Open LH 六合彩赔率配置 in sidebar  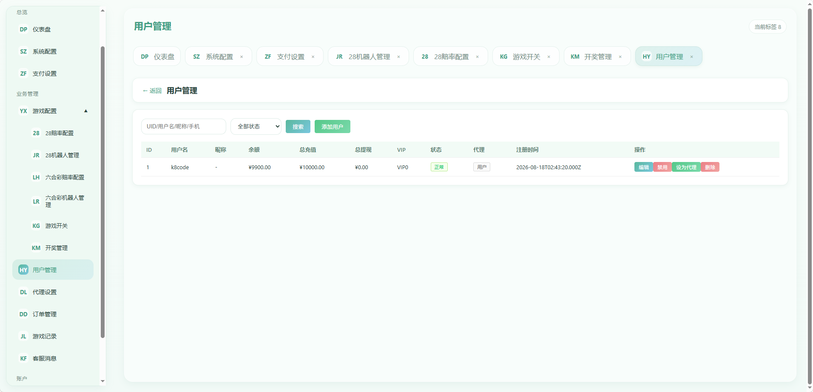coord(59,177)
